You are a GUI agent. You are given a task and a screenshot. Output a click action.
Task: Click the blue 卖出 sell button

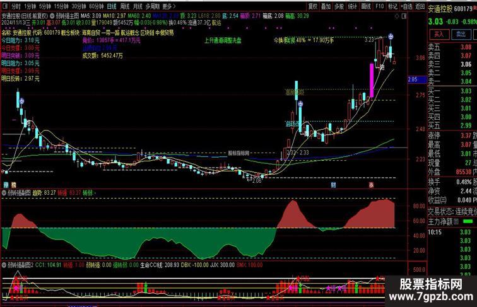click(x=461, y=34)
